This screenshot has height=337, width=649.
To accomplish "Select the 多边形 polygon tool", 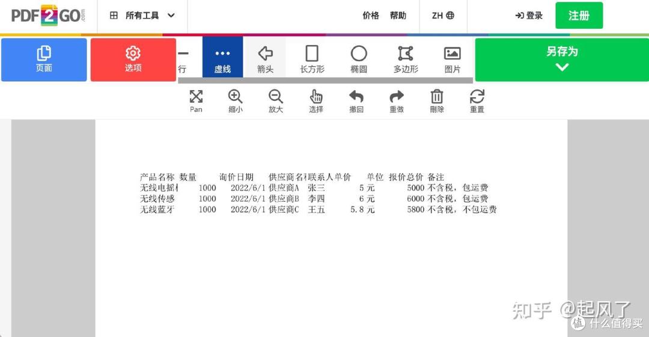I will [x=406, y=59].
